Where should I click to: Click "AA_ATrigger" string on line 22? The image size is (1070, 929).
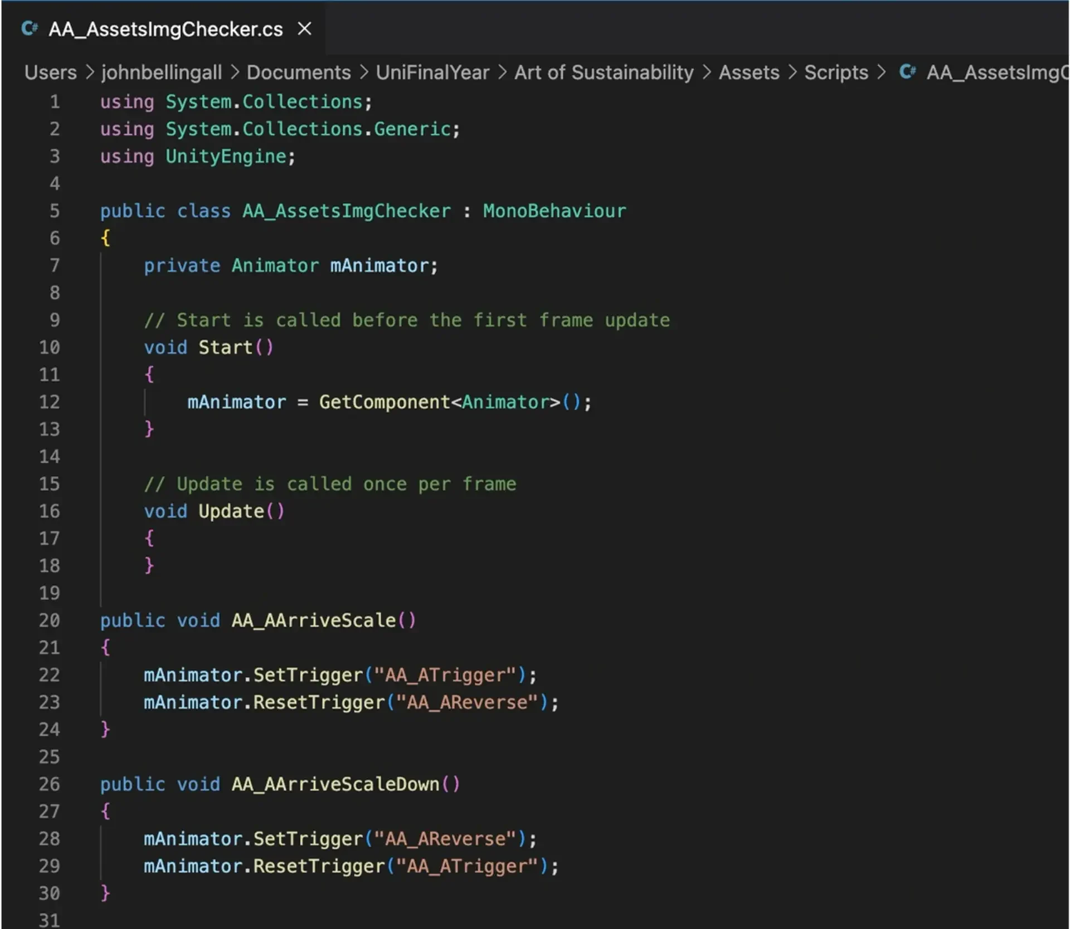(445, 675)
